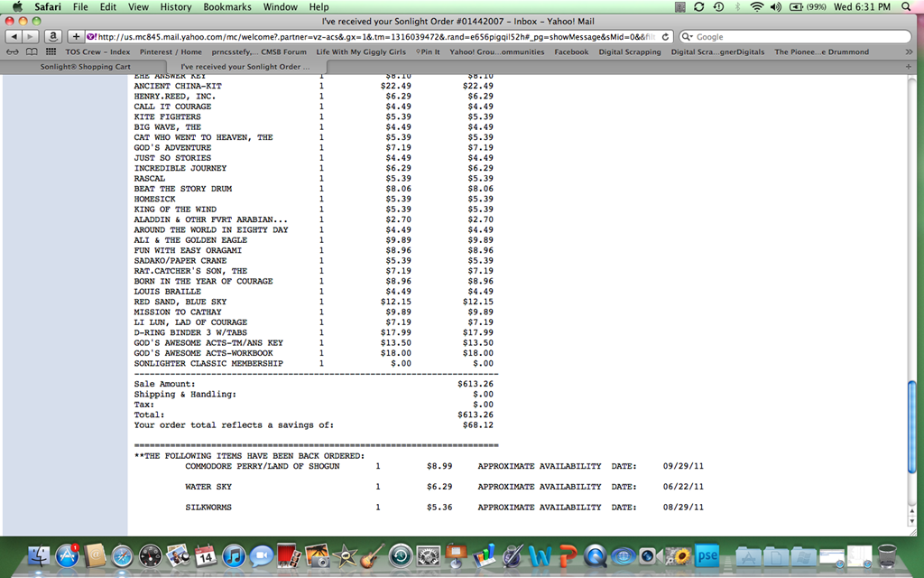Open the History menu

point(176,7)
